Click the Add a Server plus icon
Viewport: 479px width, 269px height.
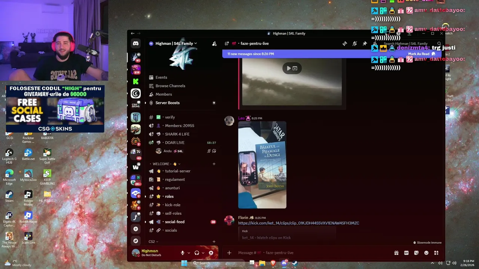pyautogui.click(x=135, y=229)
